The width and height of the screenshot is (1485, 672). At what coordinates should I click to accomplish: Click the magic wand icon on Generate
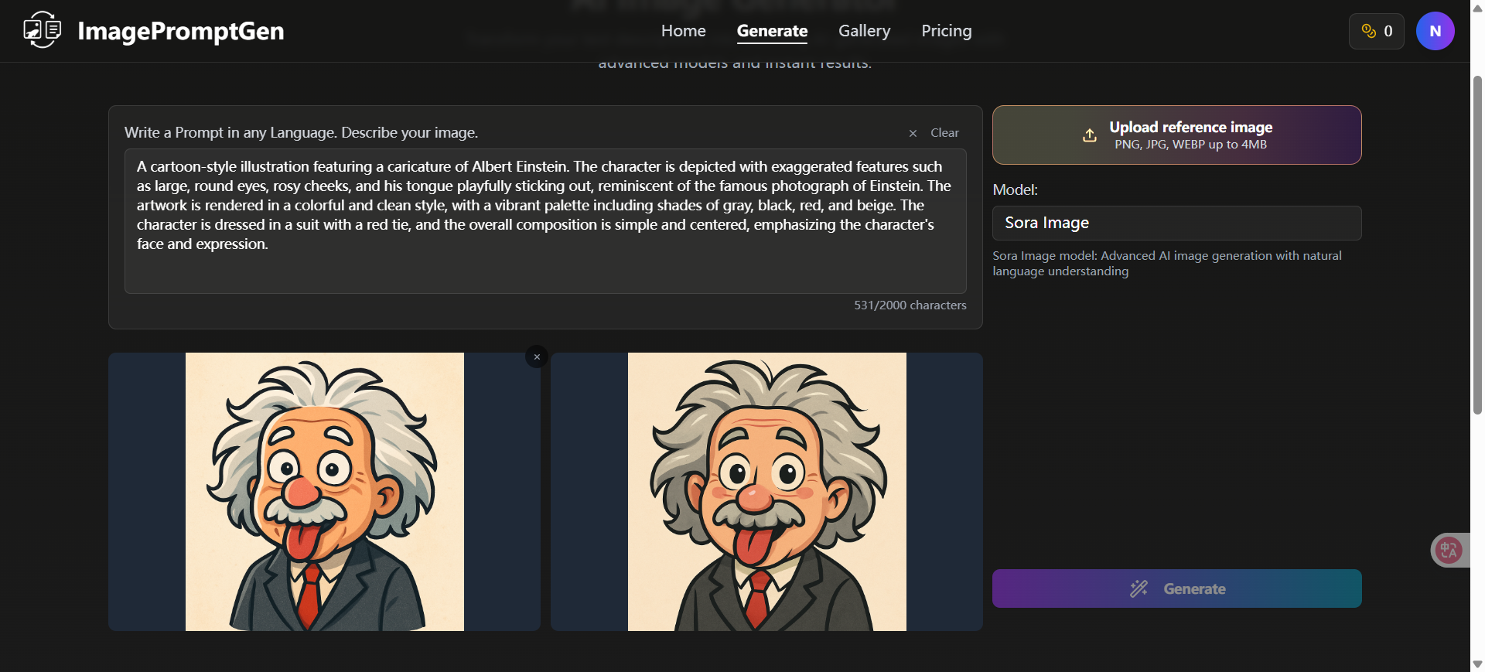pos(1138,588)
